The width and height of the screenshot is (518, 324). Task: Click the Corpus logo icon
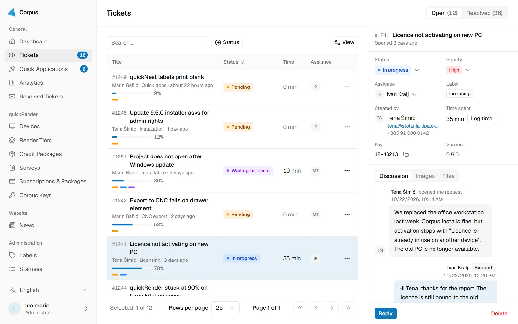12,12
